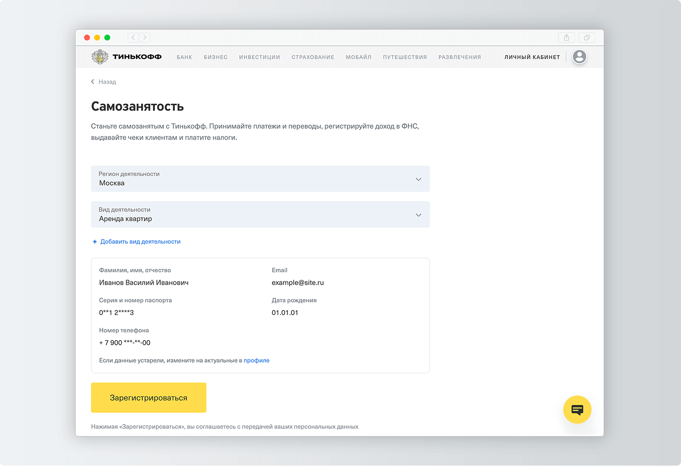Open the Бизнес menu item
This screenshot has height=466, width=681.
[x=216, y=57]
